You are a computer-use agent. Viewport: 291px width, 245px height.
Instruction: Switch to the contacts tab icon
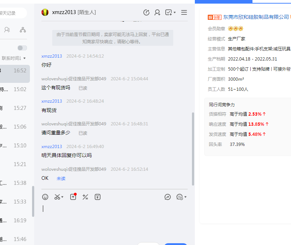[x=7, y=30]
